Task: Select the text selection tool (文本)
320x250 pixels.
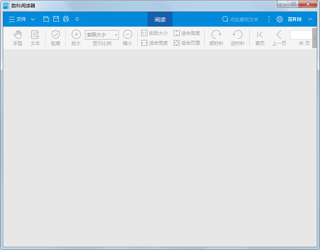Action: click(x=35, y=38)
